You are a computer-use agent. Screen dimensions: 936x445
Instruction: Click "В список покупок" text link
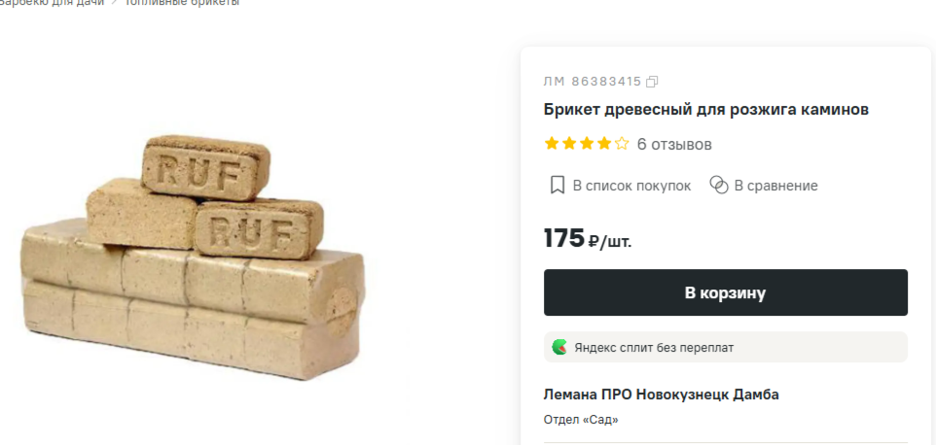click(631, 186)
